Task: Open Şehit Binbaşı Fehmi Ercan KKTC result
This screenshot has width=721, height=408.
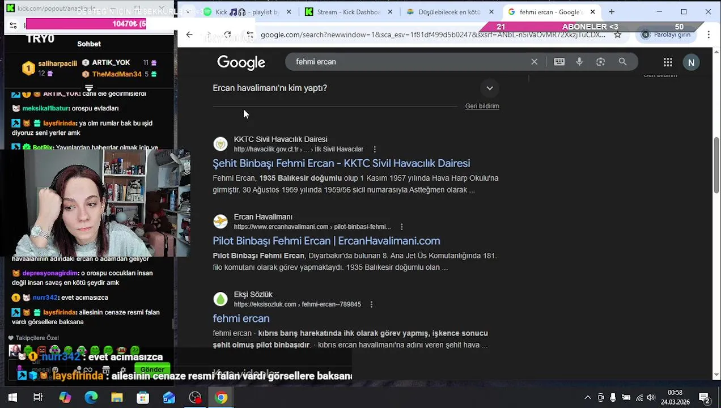Action: 341,163
